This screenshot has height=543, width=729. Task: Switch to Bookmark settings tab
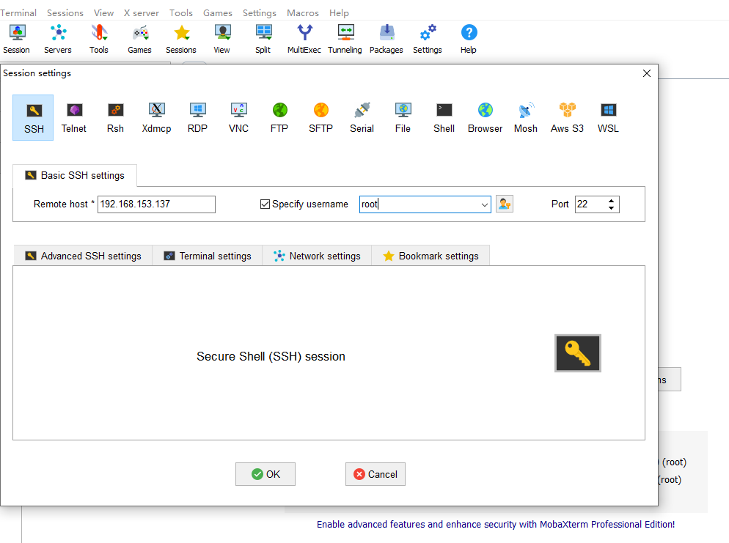pyautogui.click(x=431, y=256)
